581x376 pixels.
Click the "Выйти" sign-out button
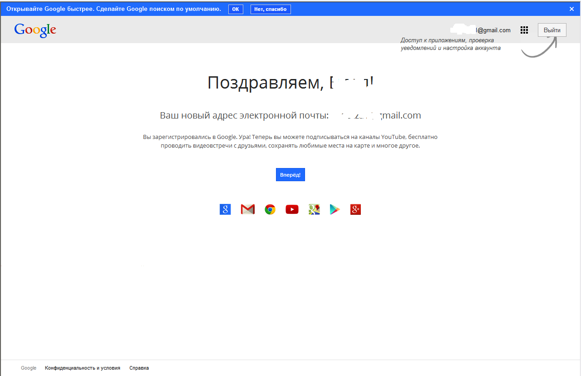click(552, 30)
